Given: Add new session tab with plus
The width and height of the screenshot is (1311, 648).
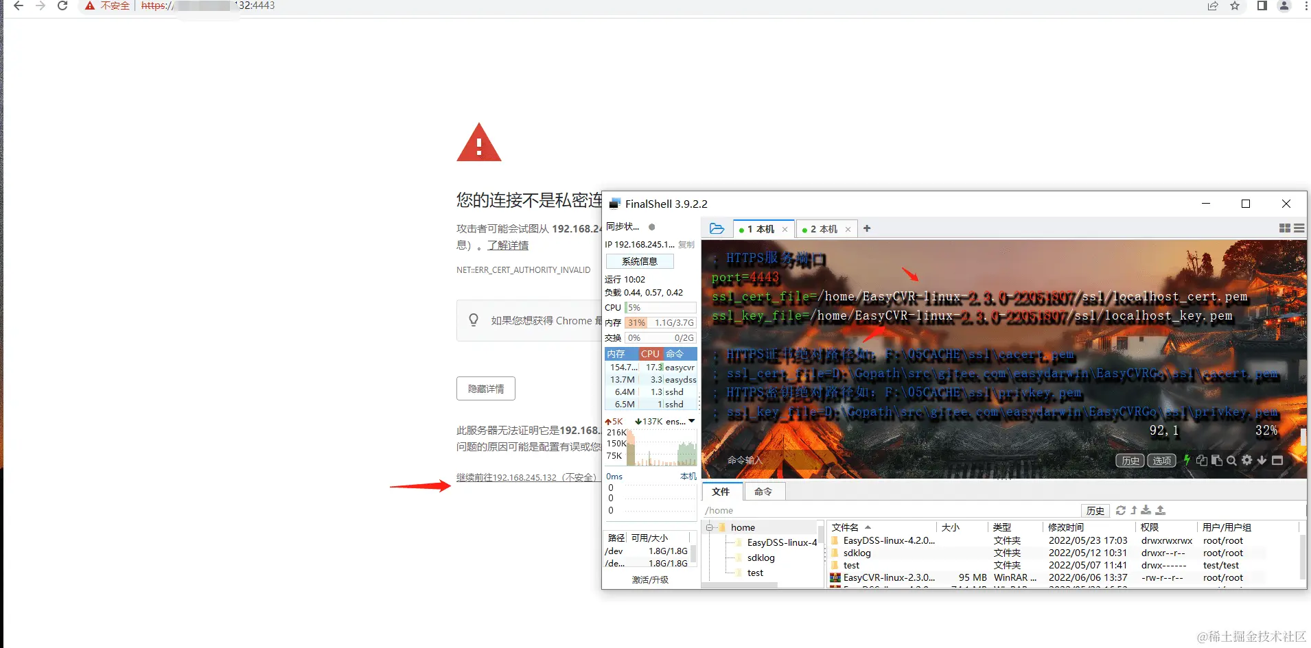Looking at the screenshot, I should click(867, 228).
